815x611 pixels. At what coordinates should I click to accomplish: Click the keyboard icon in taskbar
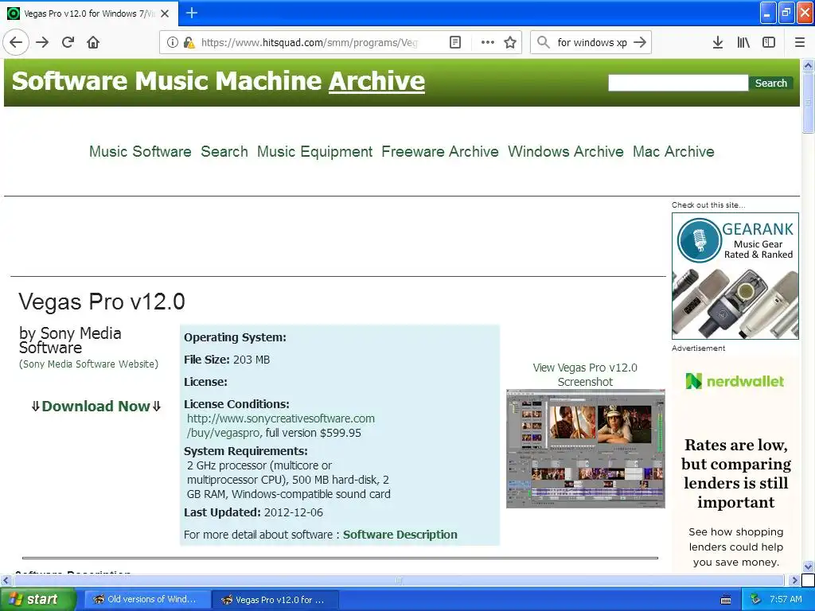[x=726, y=600]
